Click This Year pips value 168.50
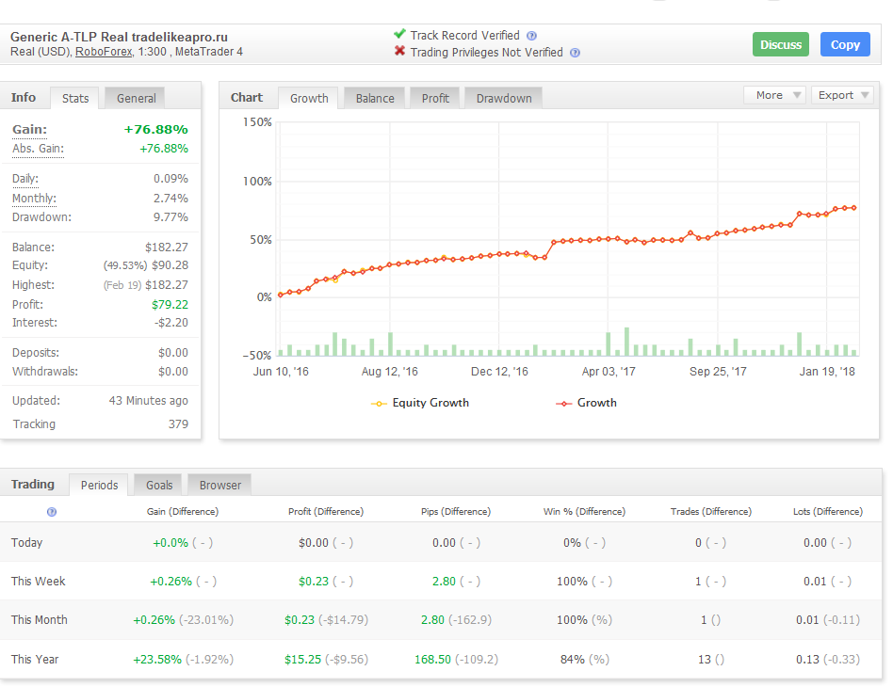The image size is (893, 687). point(432,659)
